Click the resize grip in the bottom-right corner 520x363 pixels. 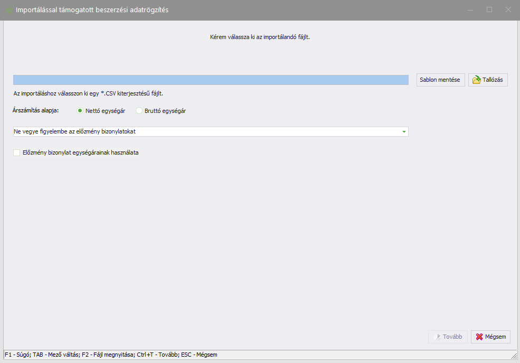click(x=514, y=357)
